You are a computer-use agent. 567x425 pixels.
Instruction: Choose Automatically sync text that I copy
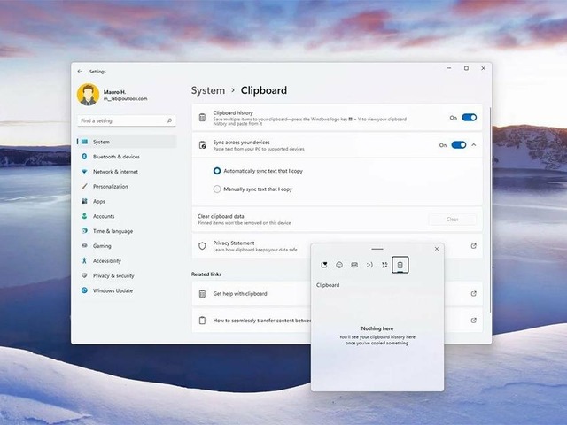pyautogui.click(x=217, y=170)
